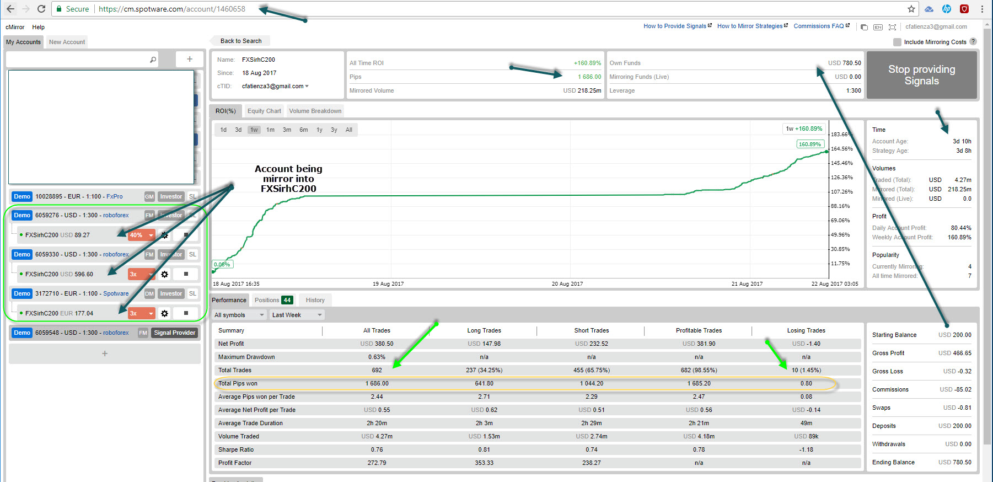The image size is (993, 482).
Task: Open settings gear for FXSirhC200 USD 89.27
Action: (x=164, y=235)
